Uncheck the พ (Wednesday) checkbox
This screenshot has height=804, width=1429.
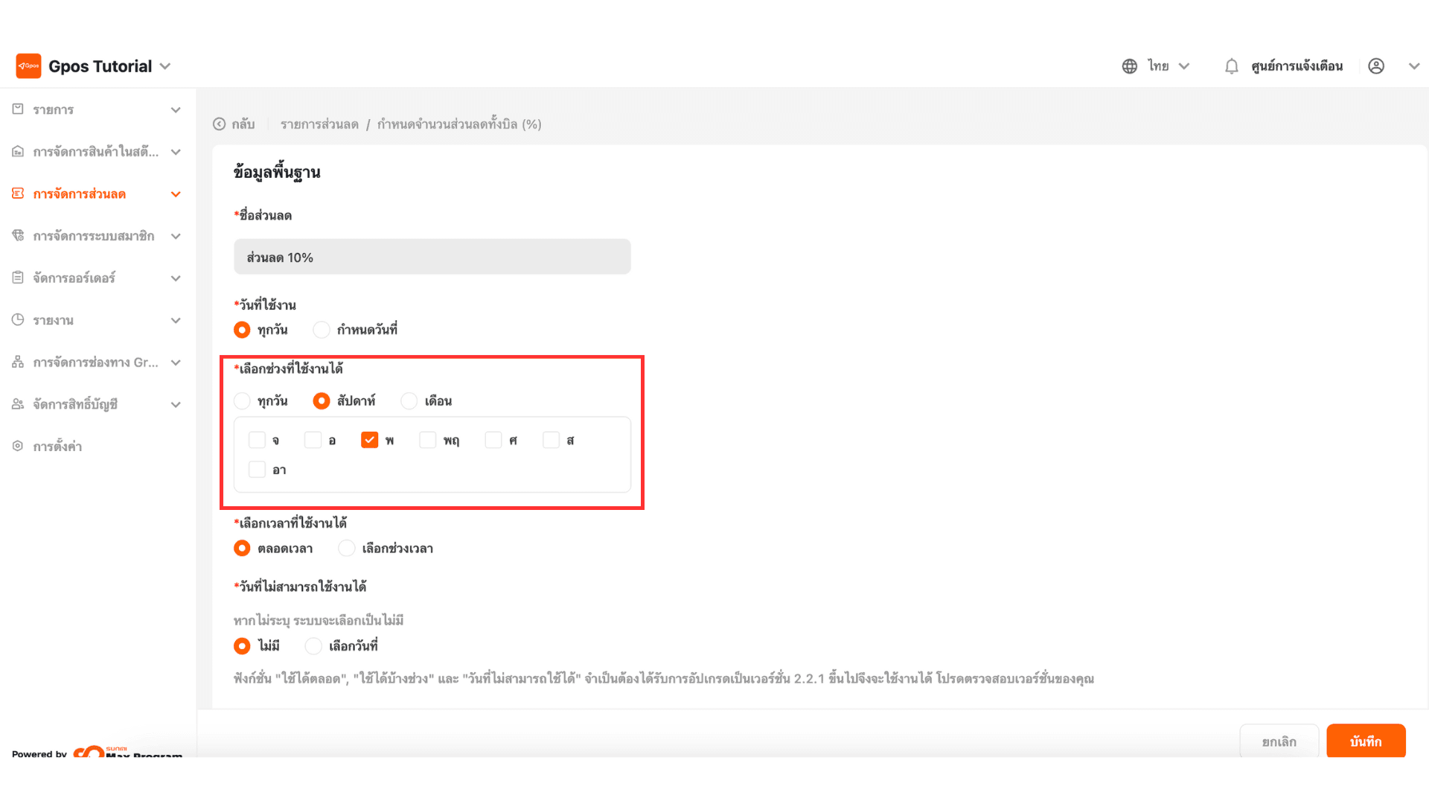pyautogui.click(x=369, y=440)
